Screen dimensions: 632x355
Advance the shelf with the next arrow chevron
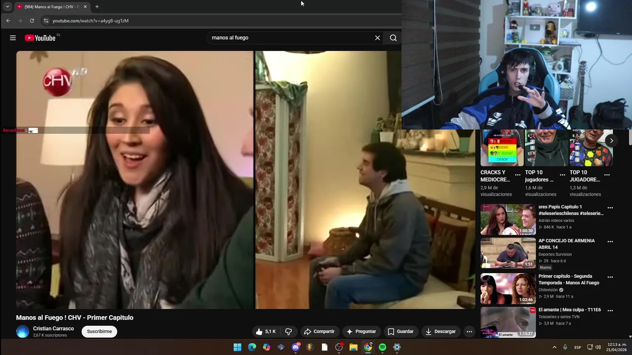(x=611, y=141)
